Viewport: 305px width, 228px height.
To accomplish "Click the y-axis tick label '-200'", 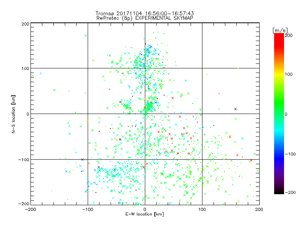I will pos(24,204).
